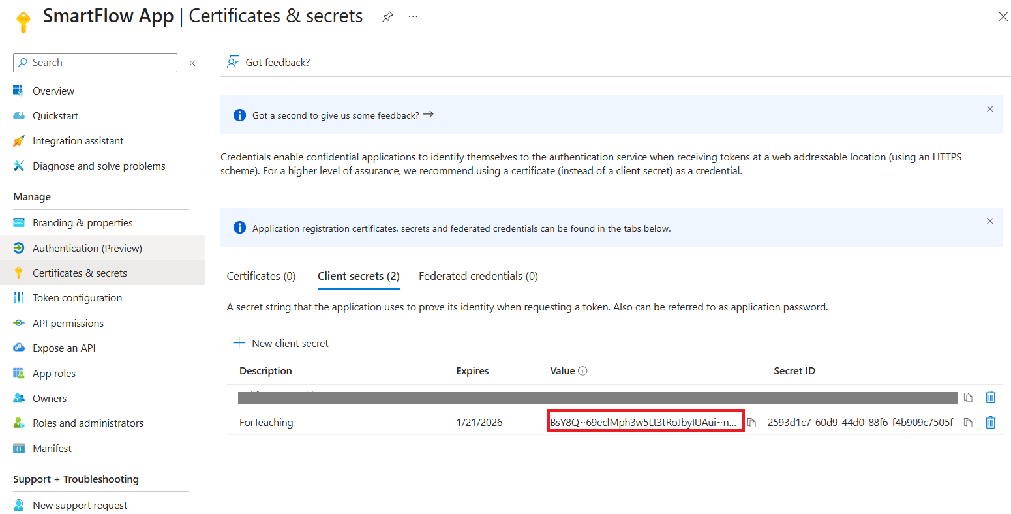Open Quickstart page
Viewport: 1011px width, 514px height.
click(x=55, y=115)
